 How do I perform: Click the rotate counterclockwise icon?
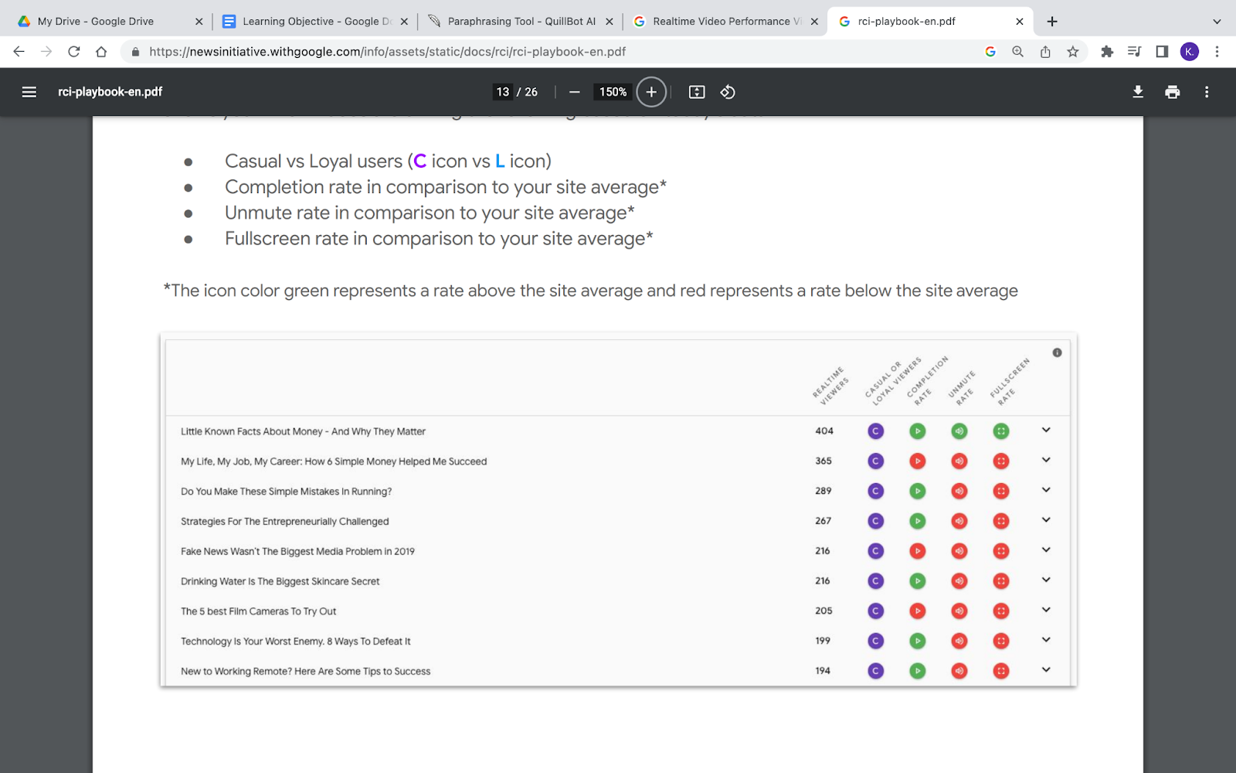(x=728, y=92)
